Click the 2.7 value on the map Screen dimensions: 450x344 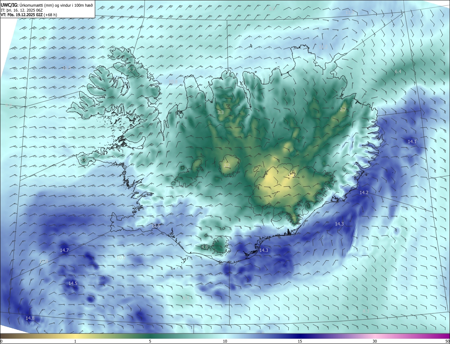343,110
